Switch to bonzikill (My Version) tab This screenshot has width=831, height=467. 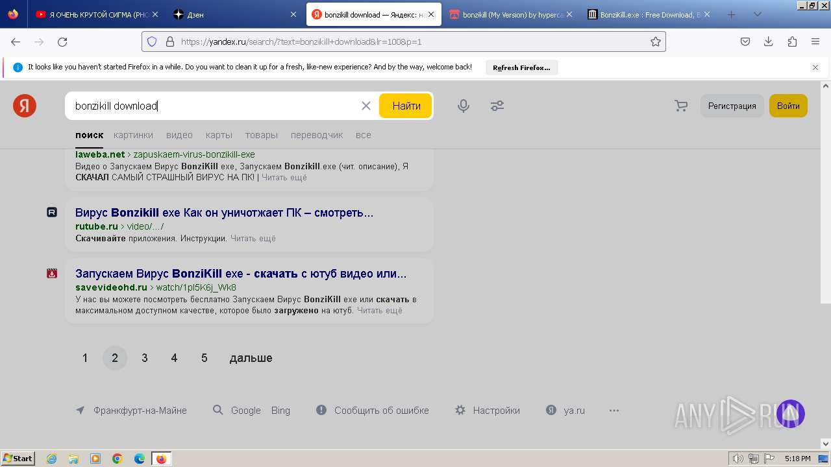click(510, 14)
